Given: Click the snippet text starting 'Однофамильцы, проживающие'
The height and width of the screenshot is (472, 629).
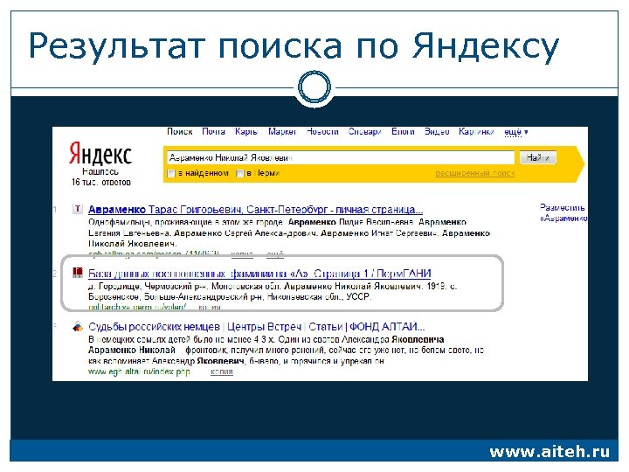Looking at the screenshot, I should 289,233.
